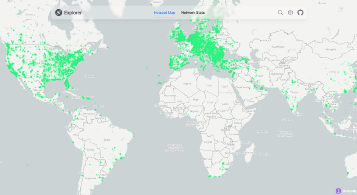The height and width of the screenshot is (195, 357).
Task: Open the search magnifier icon
Action: click(280, 12)
